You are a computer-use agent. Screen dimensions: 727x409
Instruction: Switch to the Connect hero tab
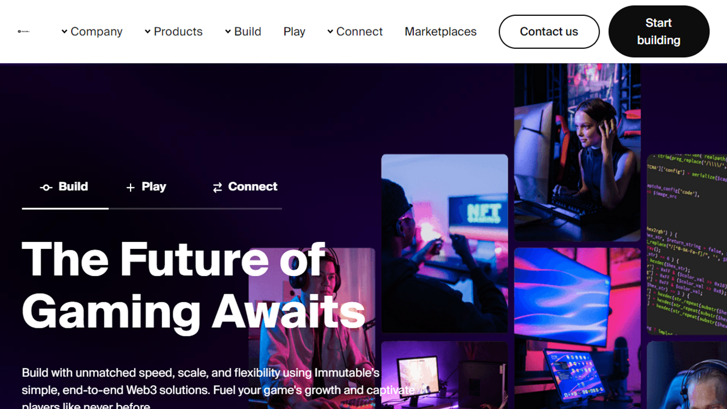click(x=245, y=187)
